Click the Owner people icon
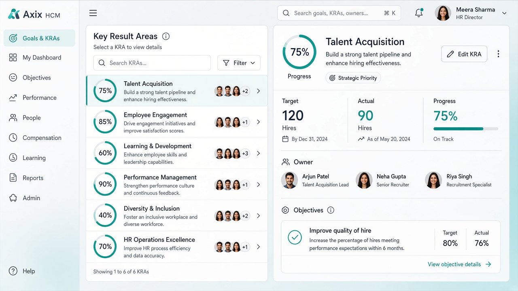Image resolution: width=518 pixels, height=291 pixels. point(286,162)
